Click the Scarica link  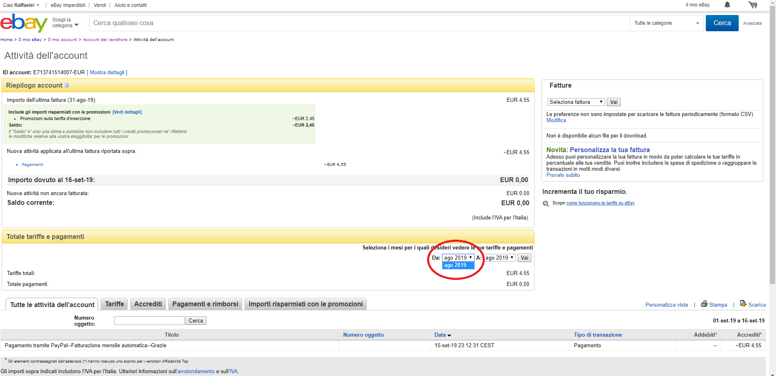point(757,305)
